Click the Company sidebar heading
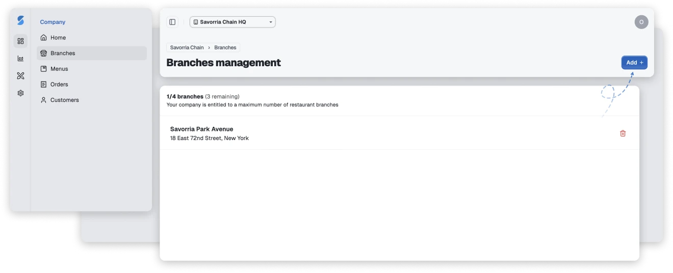 point(53,22)
